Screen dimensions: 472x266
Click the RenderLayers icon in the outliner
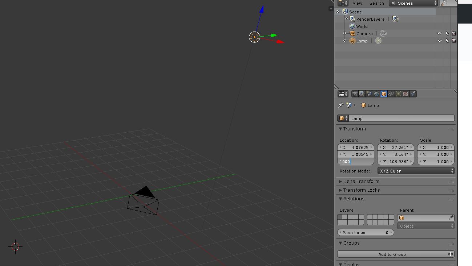pos(352,19)
